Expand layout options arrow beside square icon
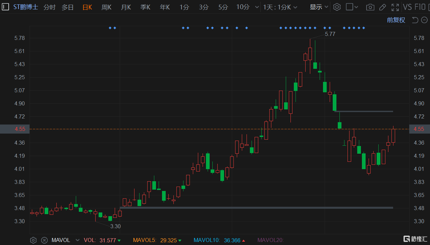Viewport: 430px width, 245px height. (x=356, y=7)
